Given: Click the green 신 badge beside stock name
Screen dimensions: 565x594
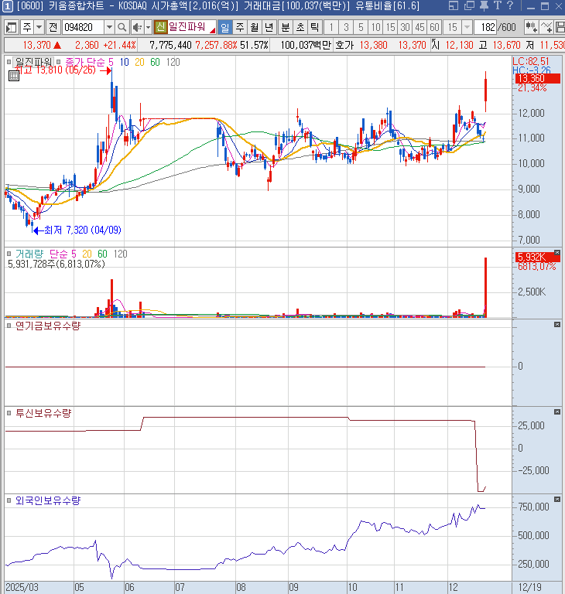Looking at the screenshot, I should click(160, 27).
